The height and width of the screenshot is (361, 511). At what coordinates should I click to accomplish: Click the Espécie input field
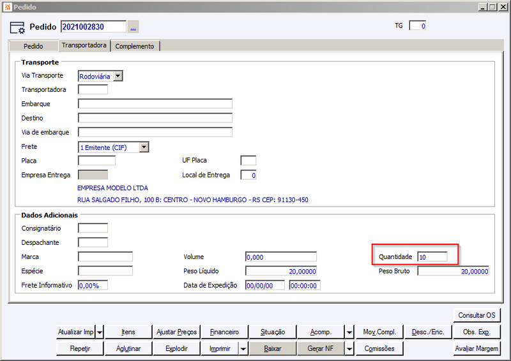tap(105, 271)
